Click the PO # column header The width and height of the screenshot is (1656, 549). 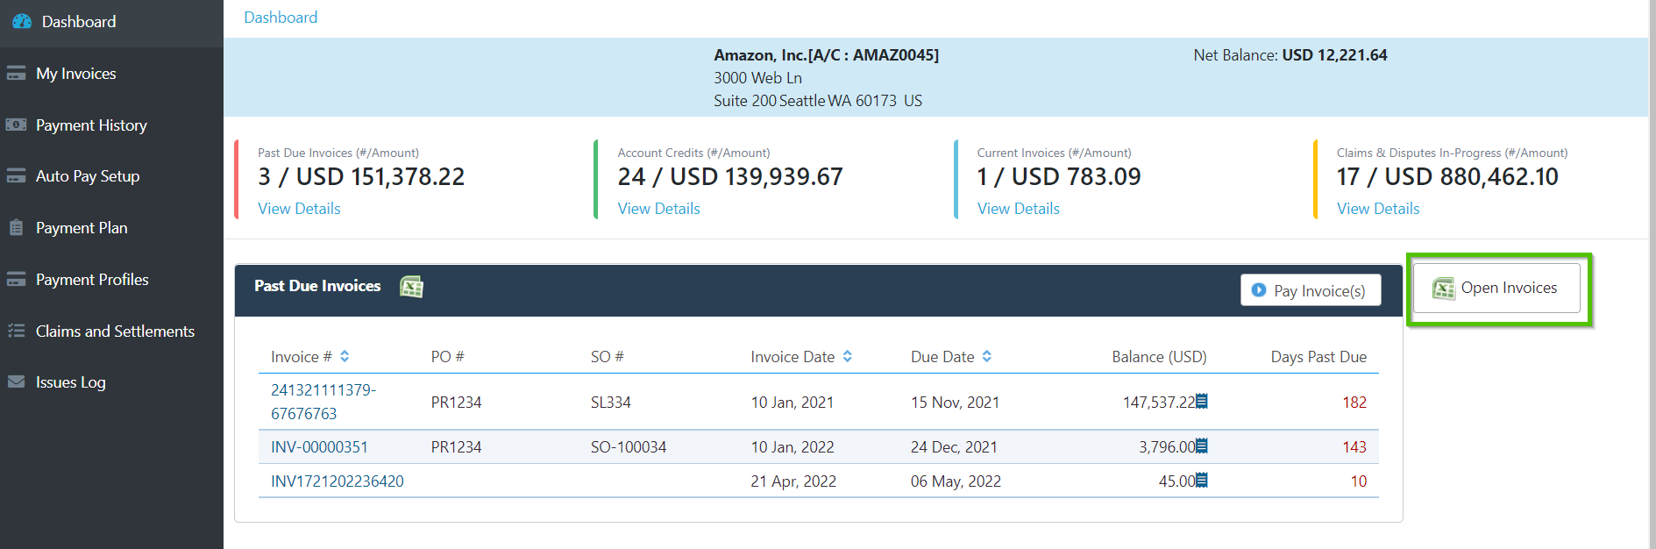point(447,357)
